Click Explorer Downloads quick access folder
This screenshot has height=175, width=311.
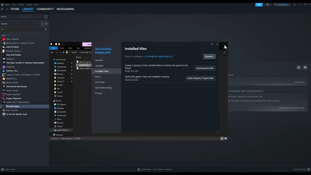click(x=61, y=67)
